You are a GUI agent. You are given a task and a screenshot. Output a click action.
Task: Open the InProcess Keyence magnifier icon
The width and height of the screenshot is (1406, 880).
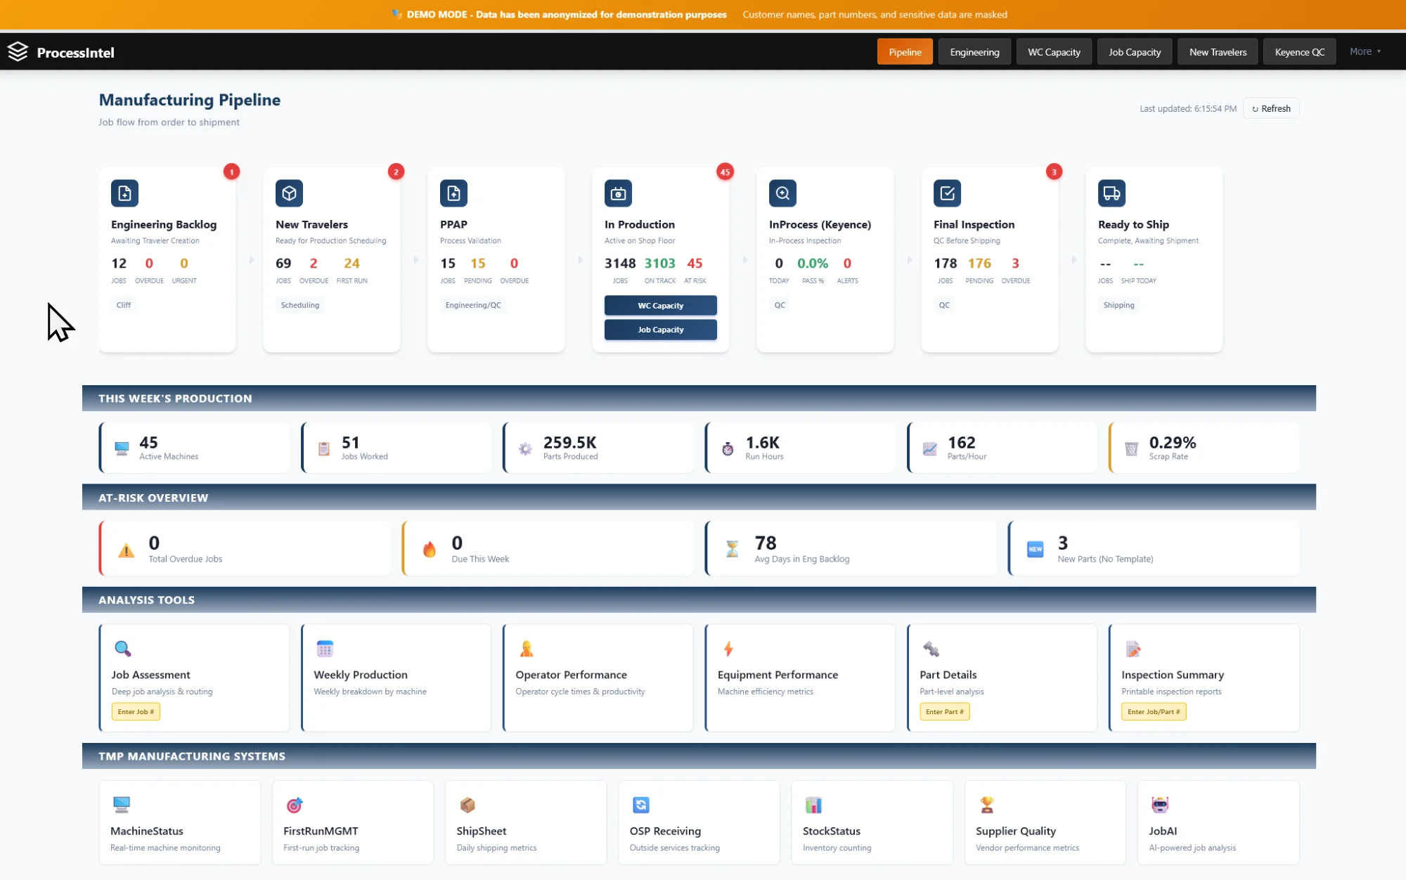pyautogui.click(x=782, y=193)
